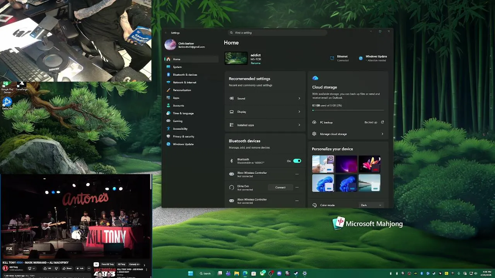This screenshot has width=495, height=278.
Task: Select the 'Comedy clubs' filter chip
Action: click(134, 264)
